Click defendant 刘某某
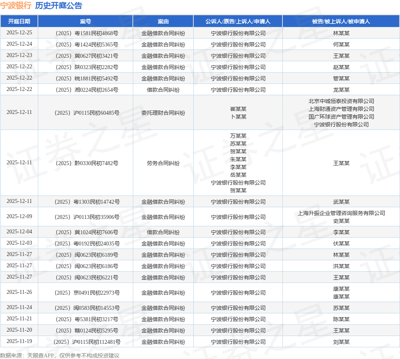 point(341,342)
